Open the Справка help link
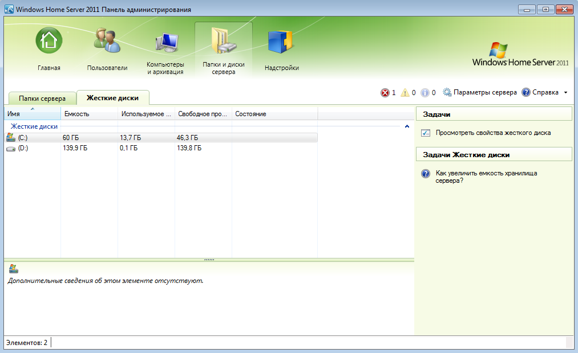The image size is (578, 353). click(x=545, y=92)
